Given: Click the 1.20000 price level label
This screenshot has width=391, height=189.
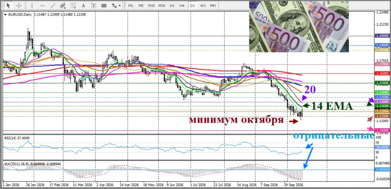Looking at the screenshot, I should pos(382,36).
